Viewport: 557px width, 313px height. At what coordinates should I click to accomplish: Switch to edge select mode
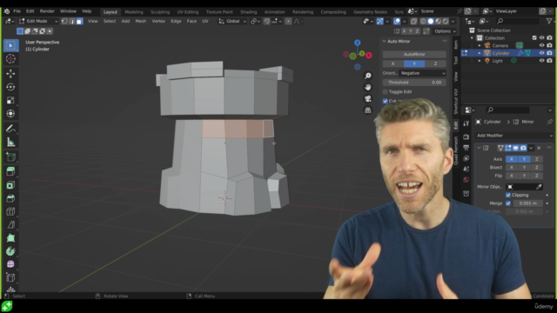coord(71,21)
